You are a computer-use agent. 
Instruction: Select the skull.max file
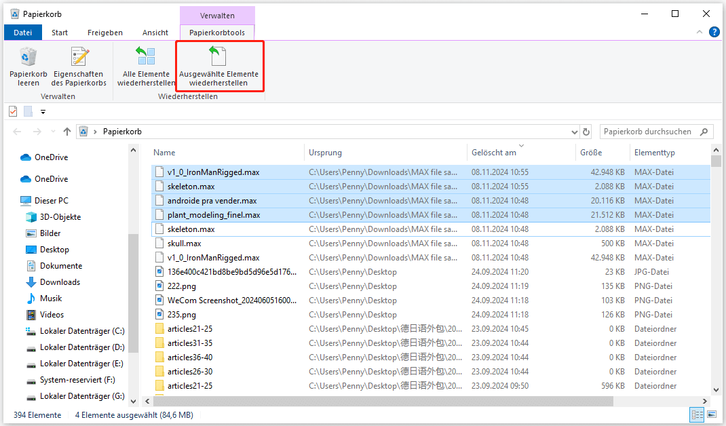[431, 244]
